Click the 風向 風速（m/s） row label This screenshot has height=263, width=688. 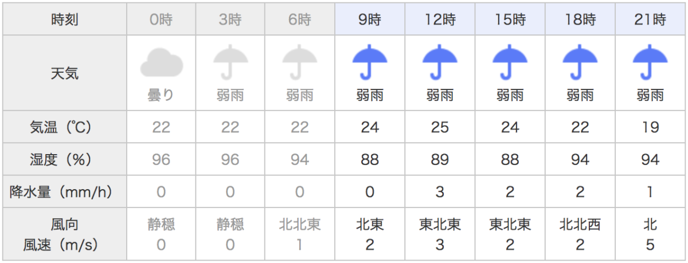(x=65, y=234)
